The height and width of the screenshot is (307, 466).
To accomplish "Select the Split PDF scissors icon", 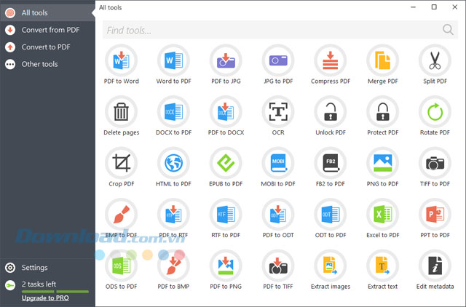I will coord(435,60).
